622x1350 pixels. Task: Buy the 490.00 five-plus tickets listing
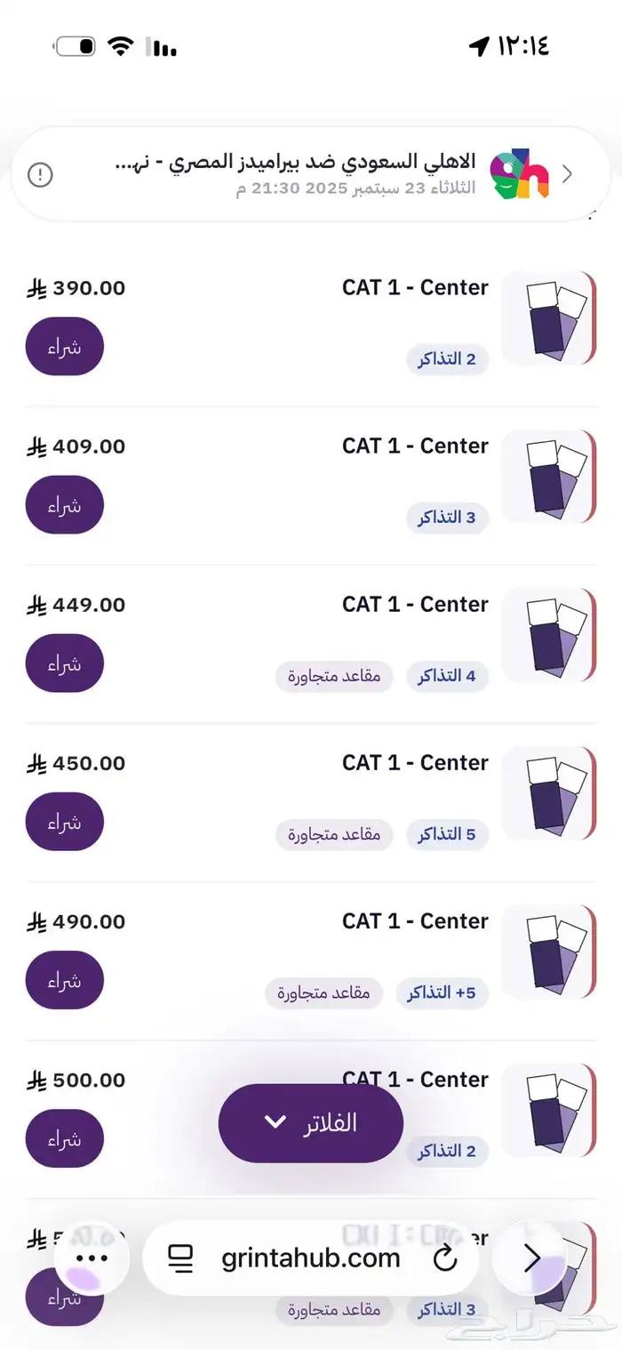(65, 980)
